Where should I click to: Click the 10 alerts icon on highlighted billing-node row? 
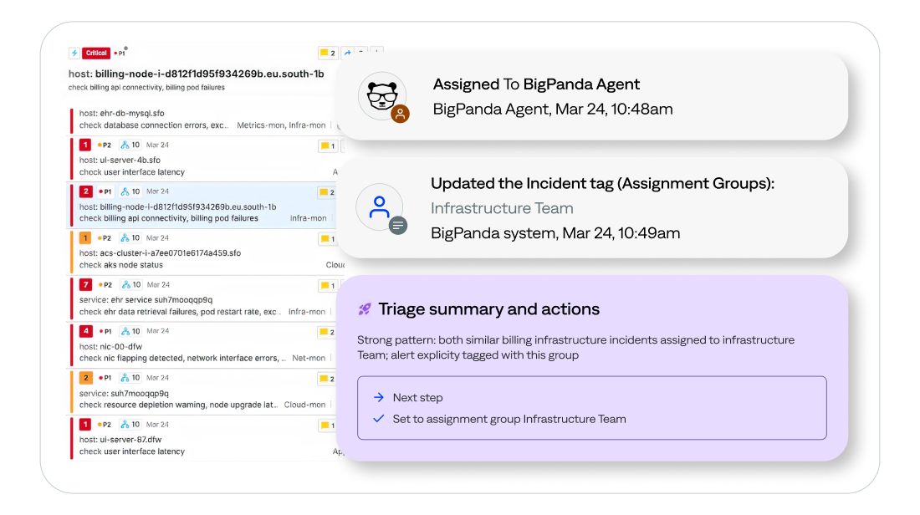(130, 191)
